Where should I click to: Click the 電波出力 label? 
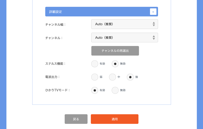pos(53,77)
